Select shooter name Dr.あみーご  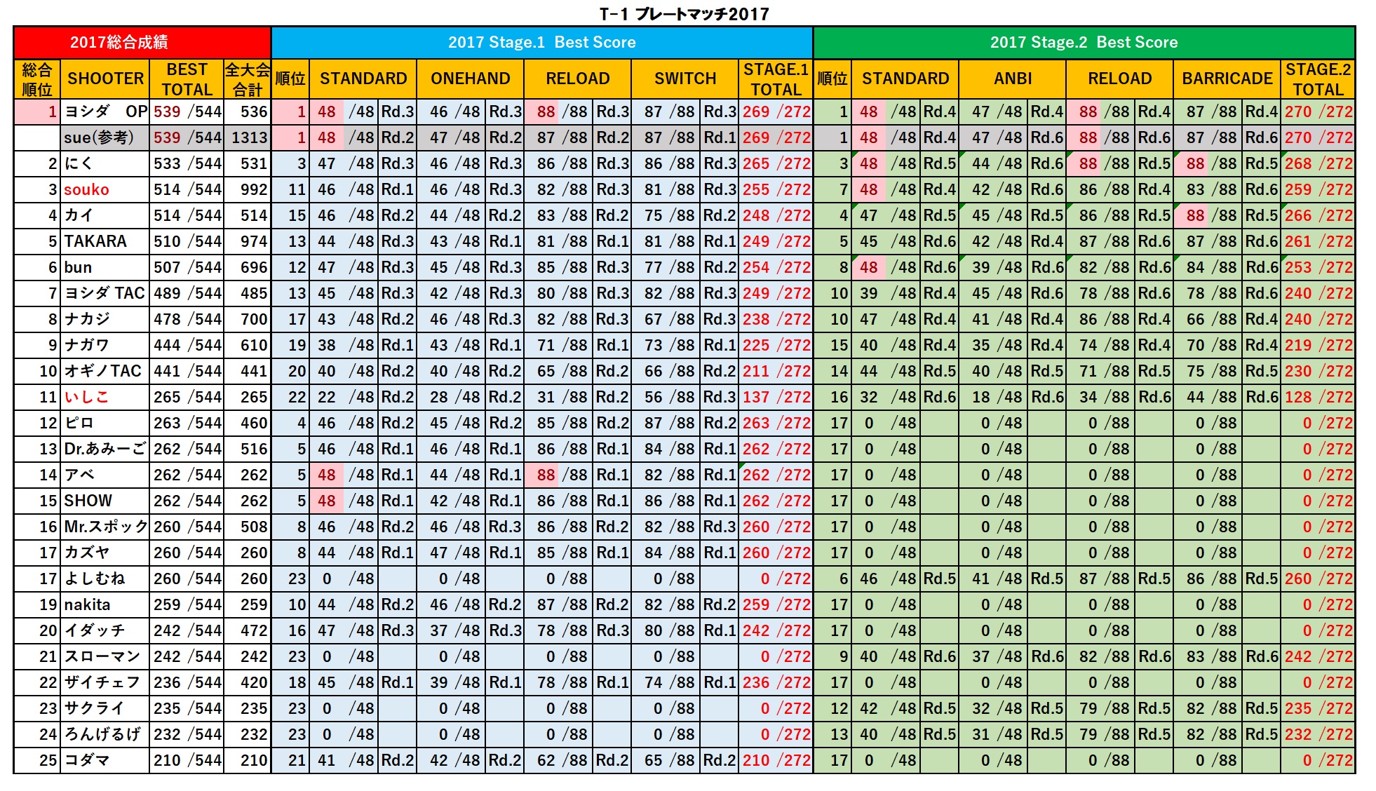[105, 449]
